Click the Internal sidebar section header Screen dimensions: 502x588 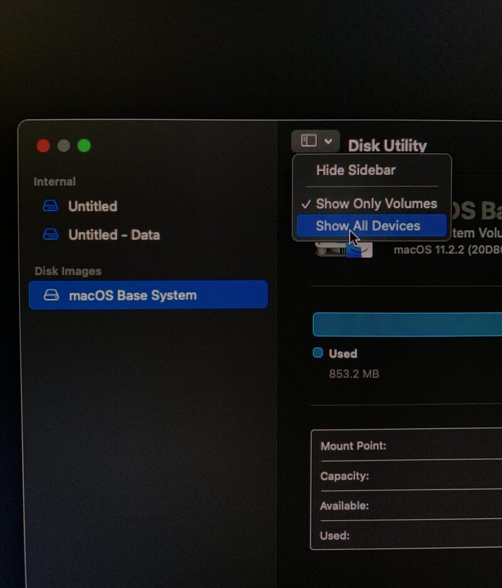tap(55, 182)
